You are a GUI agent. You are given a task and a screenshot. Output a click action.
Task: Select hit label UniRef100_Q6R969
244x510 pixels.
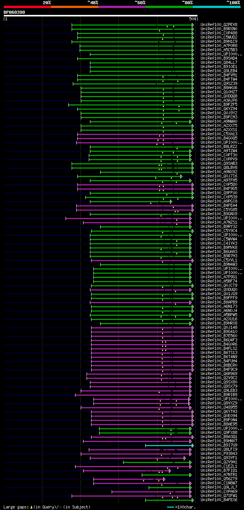point(219,374)
